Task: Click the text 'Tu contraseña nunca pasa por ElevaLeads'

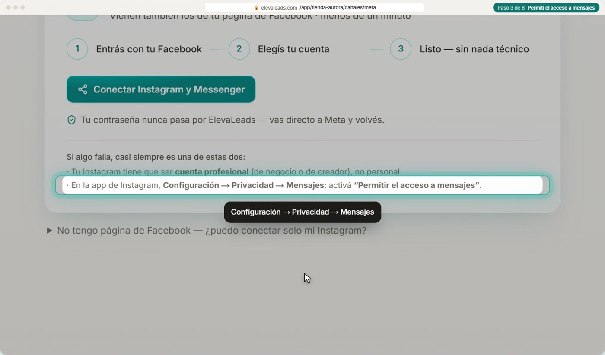Action: [x=168, y=120]
